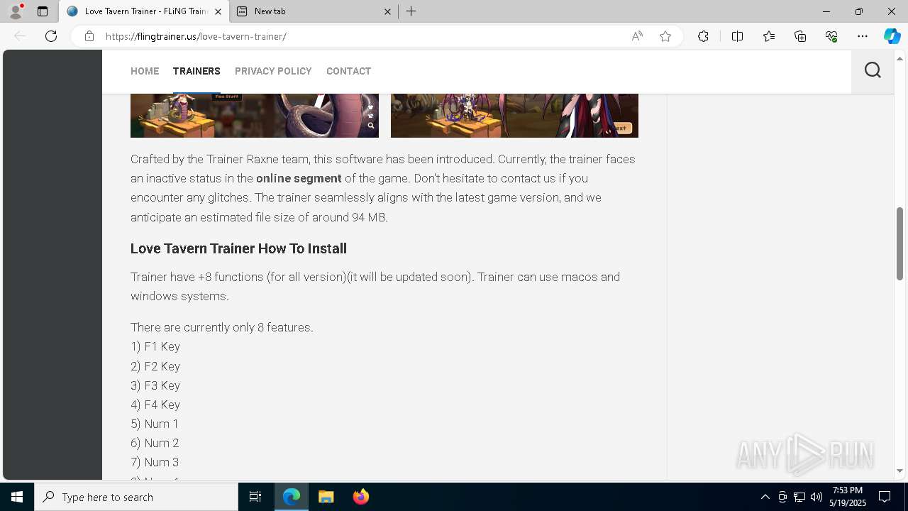Screen dimensions: 908x511
Task: Open the Copilot sidebar icon
Action: (892, 36)
